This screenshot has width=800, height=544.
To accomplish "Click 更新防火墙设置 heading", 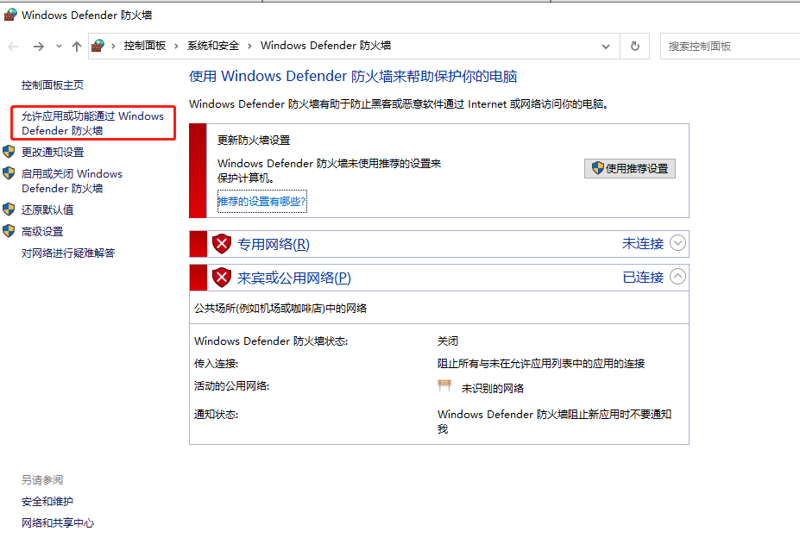I will pos(254,141).
